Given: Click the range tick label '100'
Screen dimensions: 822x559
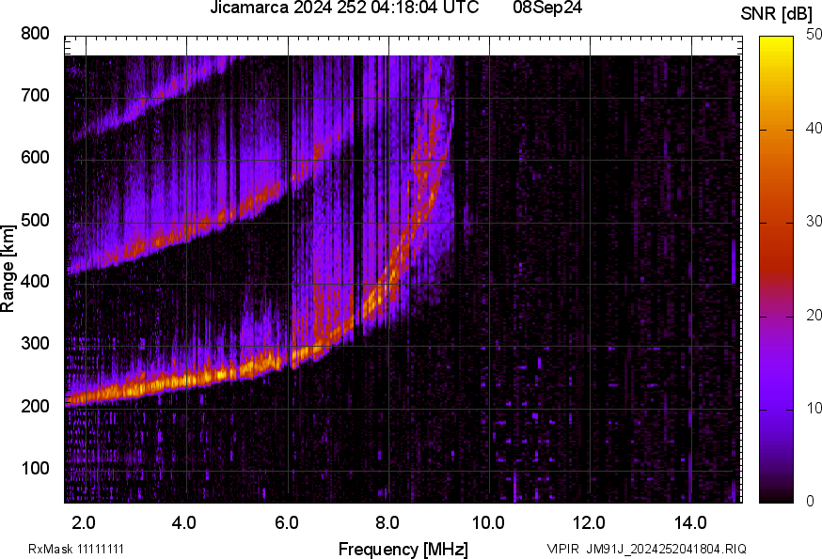Looking at the screenshot, I should 35,468.
